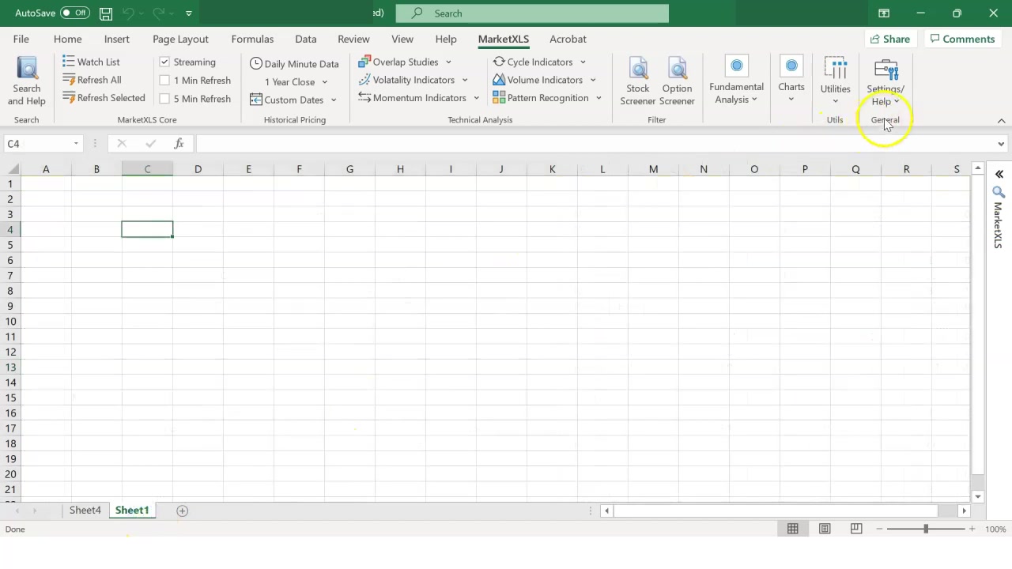1012x569 pixels.
Task: Open Cycle Indicators menu
Action: [x=539, y=62]
